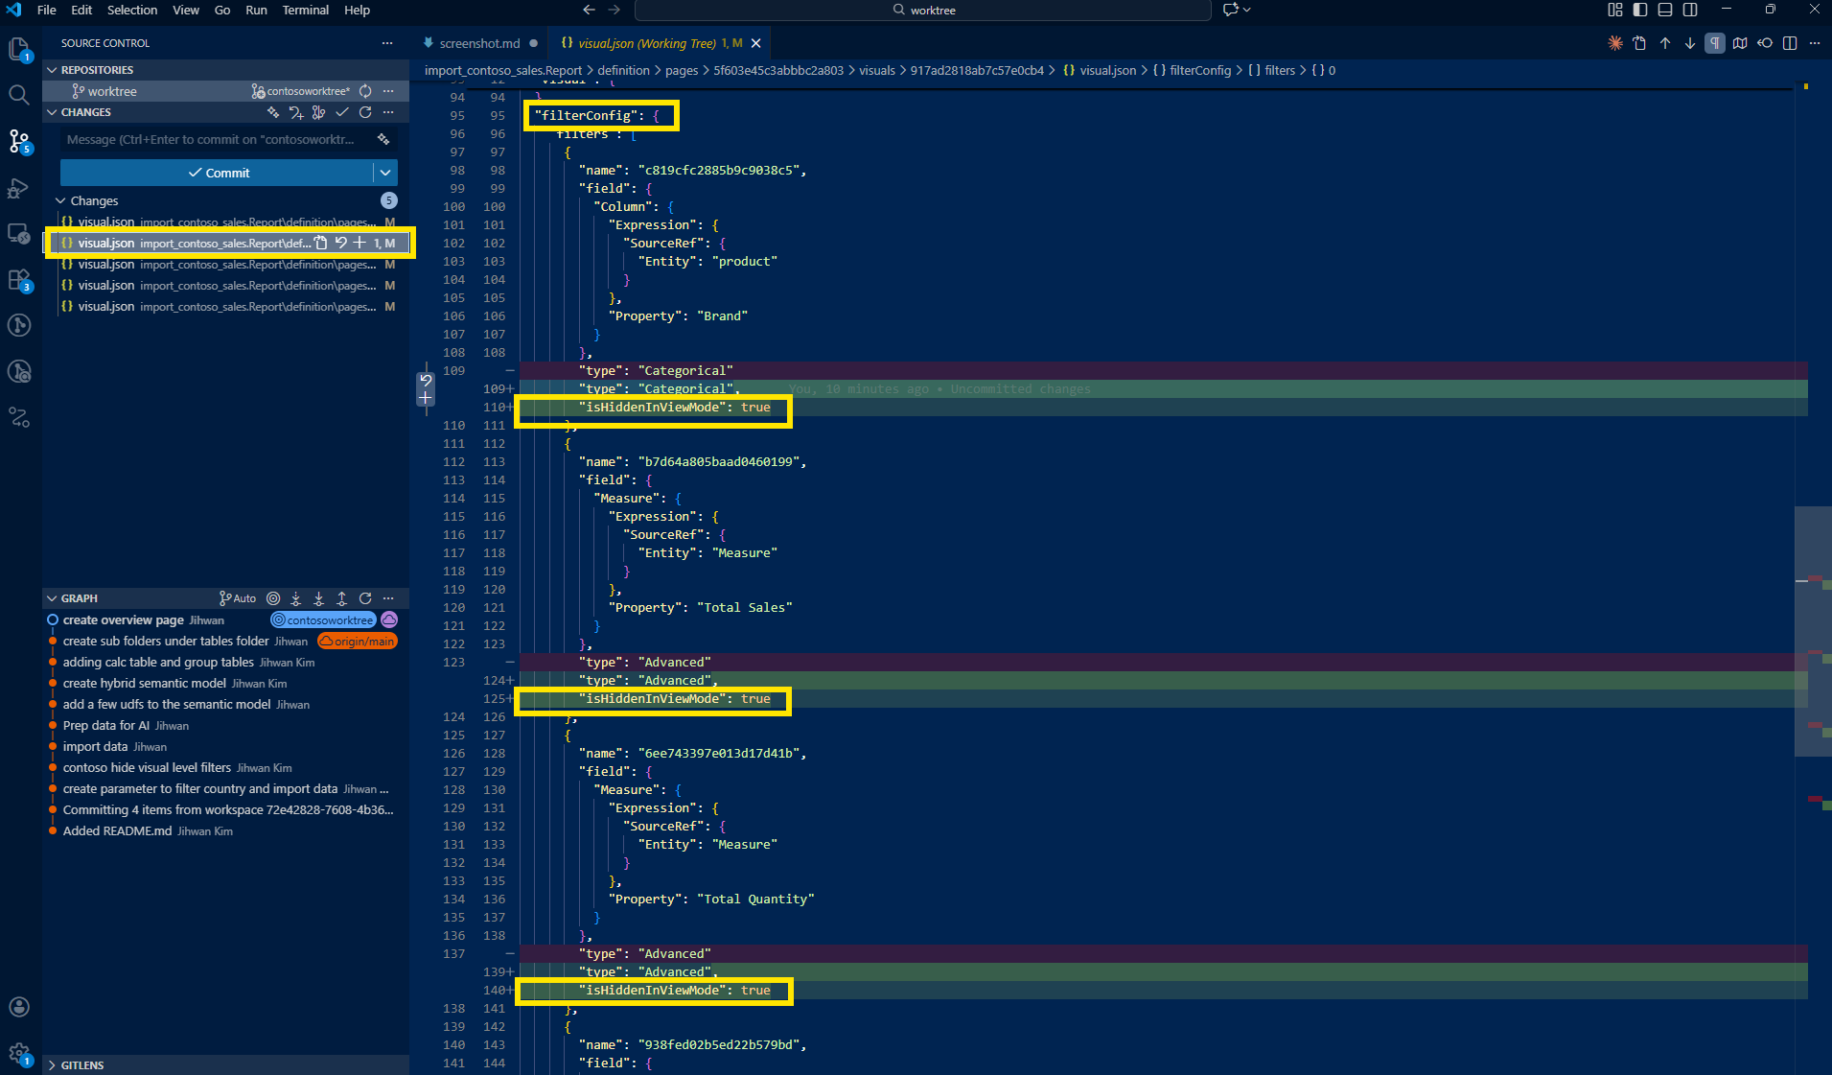This screenshot has width=1832, height=1075.
Task: Toggle secondary side bar visibility
Action: point(1690,10)
